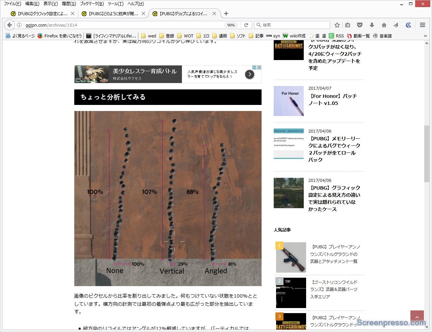Open the WOT bookmark folder
The image size is (432, 332).
[x=185, y=36]
